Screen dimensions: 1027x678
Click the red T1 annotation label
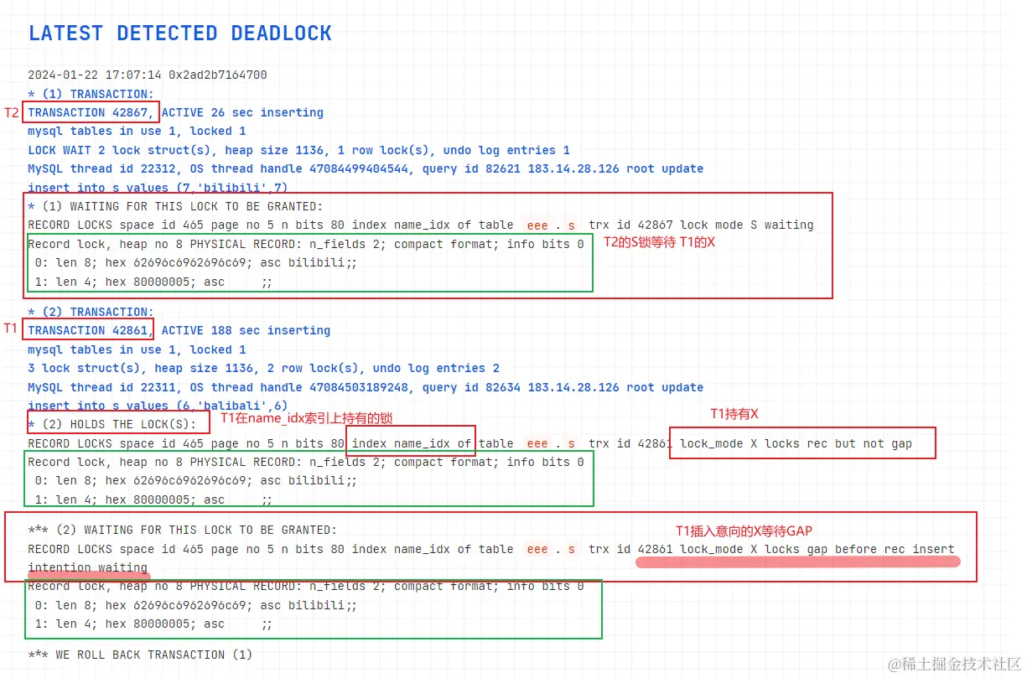tap(11, 329)
